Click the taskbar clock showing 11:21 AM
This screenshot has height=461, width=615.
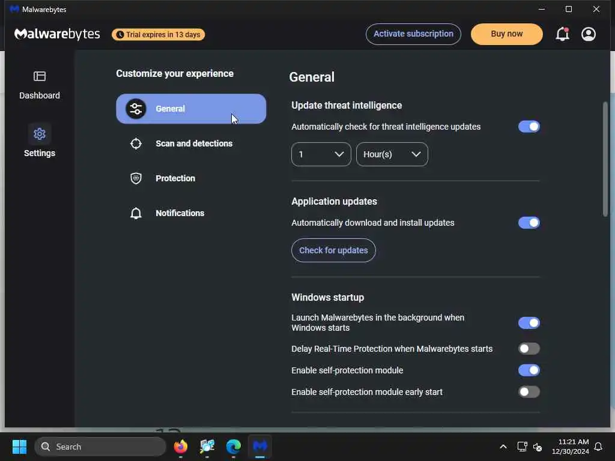pos(571,447)
